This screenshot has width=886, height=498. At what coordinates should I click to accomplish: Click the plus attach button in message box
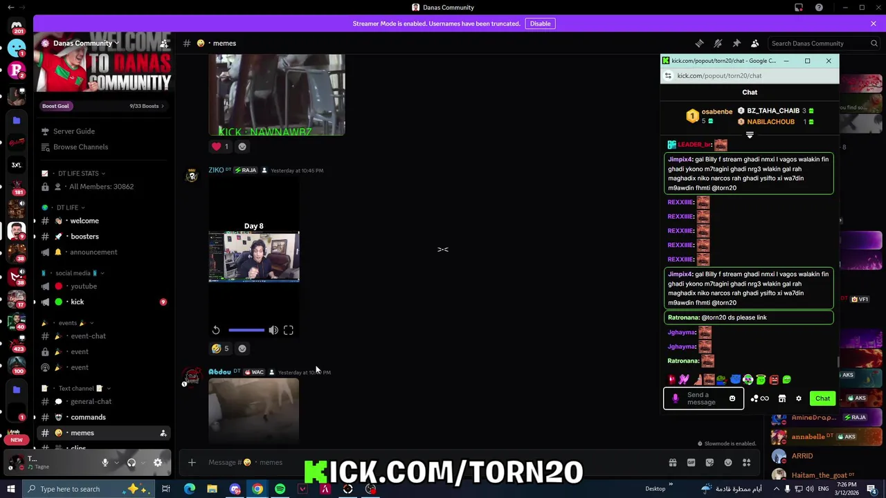[192, 463]
